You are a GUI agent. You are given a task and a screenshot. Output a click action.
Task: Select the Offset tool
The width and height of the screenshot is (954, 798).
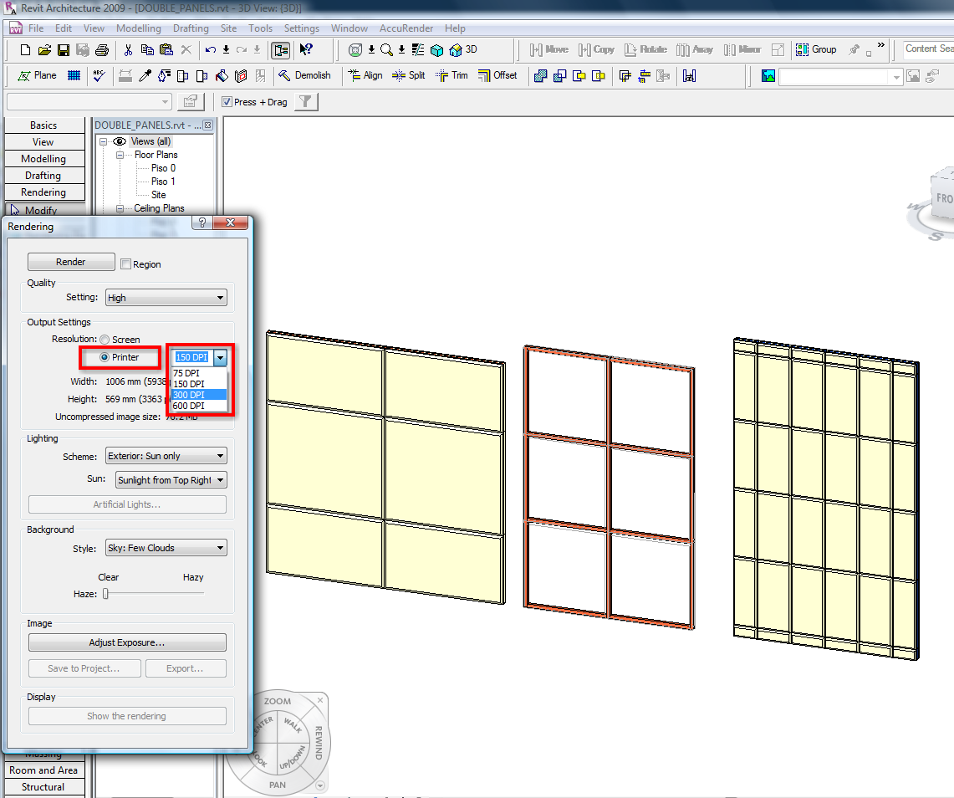497,75
